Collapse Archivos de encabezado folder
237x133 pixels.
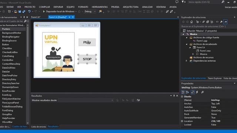click(x=187, y=44)
